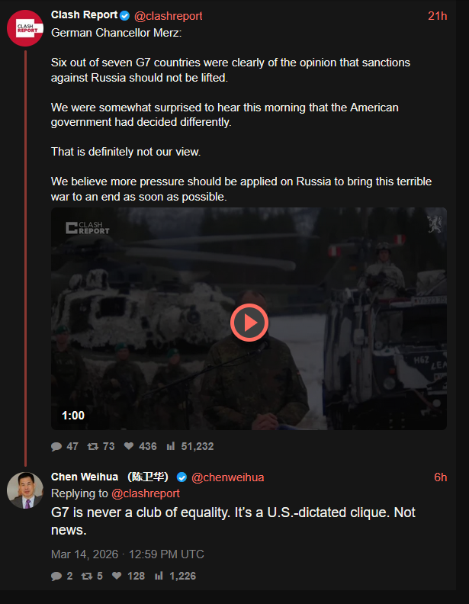View stats icon showing 1,226 views
Image resolution: width=469 pixels, height=604 pixels.
pos(159,576)
